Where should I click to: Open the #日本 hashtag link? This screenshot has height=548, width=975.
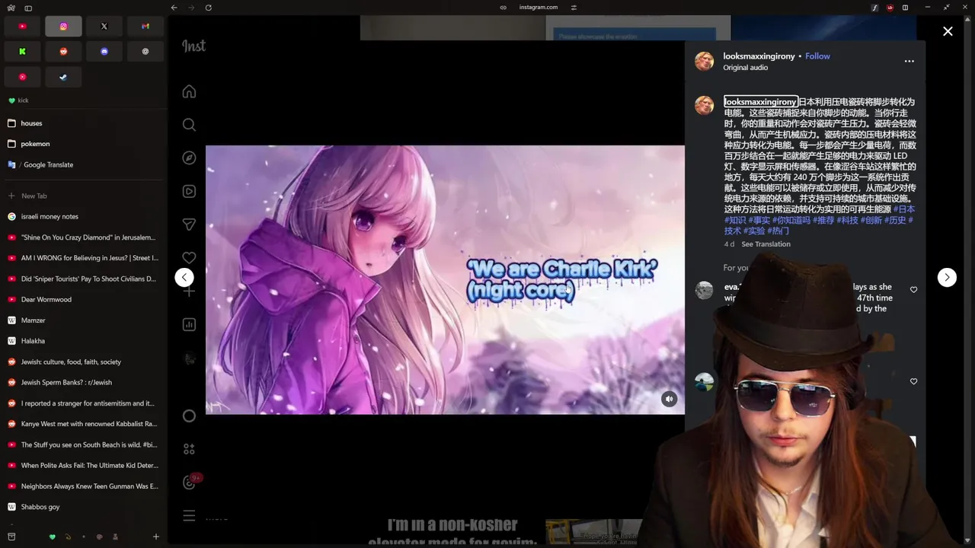(904, 209)
